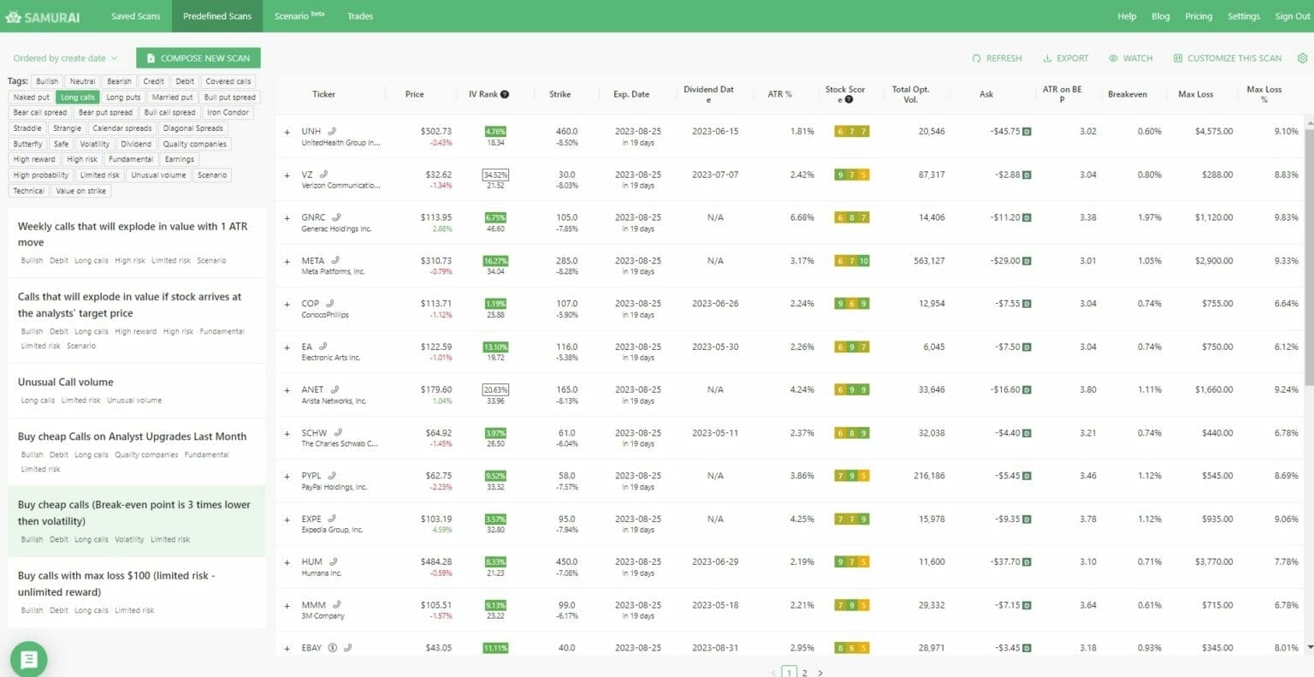Click the link icon next to UNH ticker

[x=333, y=130]
